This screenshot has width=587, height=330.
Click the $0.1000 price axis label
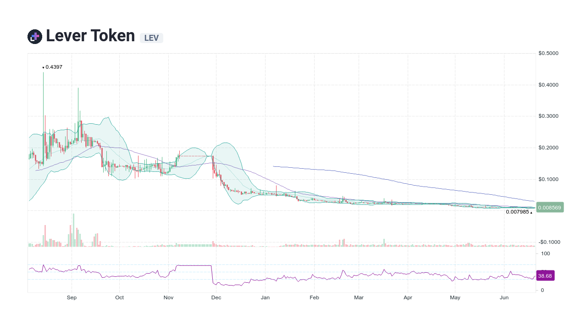tap(548, 179)
